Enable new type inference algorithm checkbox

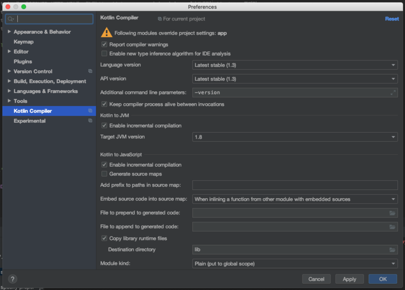coord(104,53)
